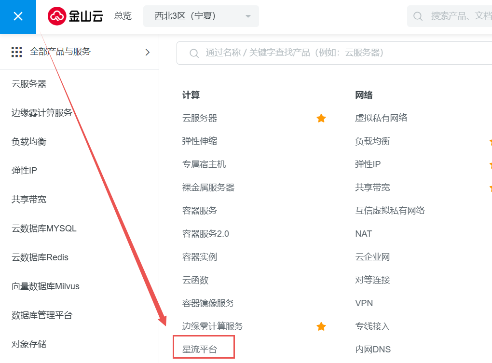This screenshot has height=363, width=492.
Task: Open 星流平台 product link
Action: pyautogui.click(x=200, y=350)
